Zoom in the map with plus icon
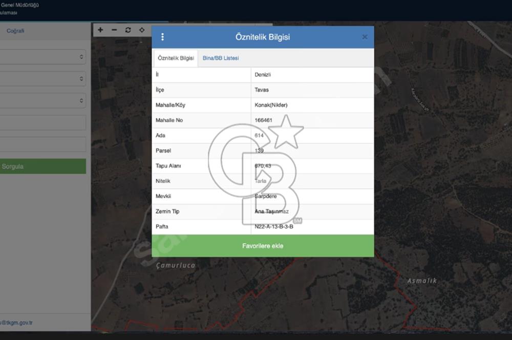 [x=100, y=30]
